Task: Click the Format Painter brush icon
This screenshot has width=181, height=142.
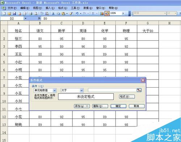Action: pos(71,13)
